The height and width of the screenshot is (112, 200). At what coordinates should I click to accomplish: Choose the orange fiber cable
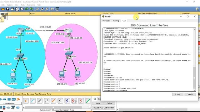point(53,101)
